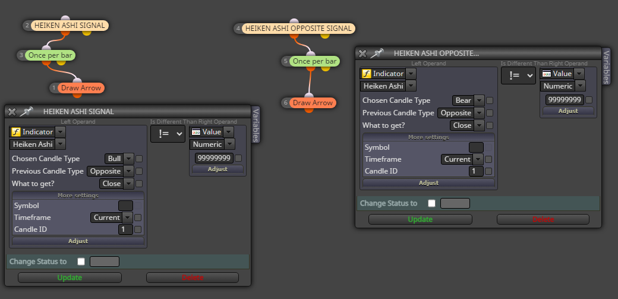Click the yellow output connector of HEIKEN ASHI SIGNAL node
Viewport: 618px width, 299px height.
pyautogui.click(x=87, y=32)
